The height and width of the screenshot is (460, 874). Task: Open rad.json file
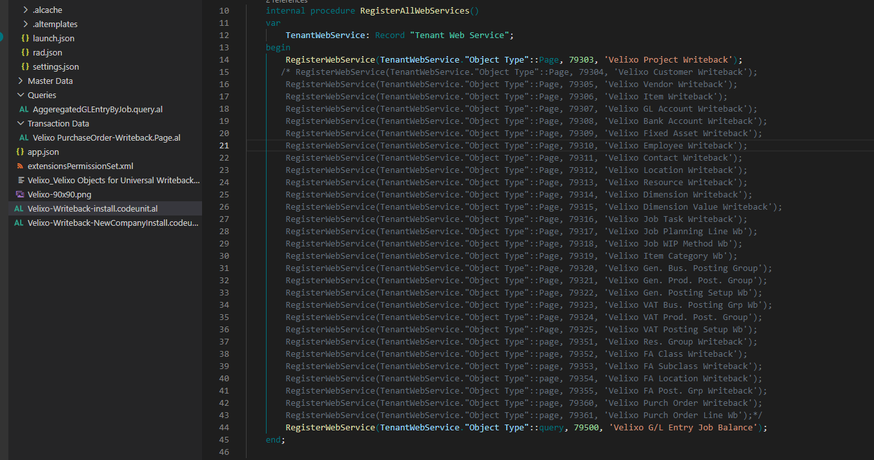click(48, 52)
